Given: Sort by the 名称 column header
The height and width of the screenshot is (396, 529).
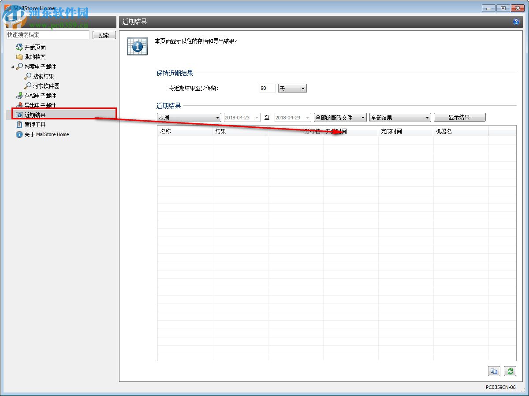Looking at the screenshot, I should [185, 131].
